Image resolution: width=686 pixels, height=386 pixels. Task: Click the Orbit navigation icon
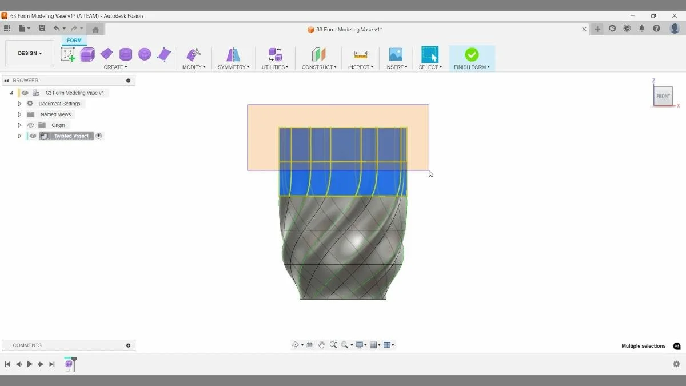(x=296, y=345)
